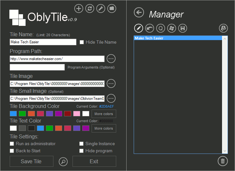The image size is (235, 171).
Task: Pick the crimson background color swatch
Action: [x=40, y=114]
